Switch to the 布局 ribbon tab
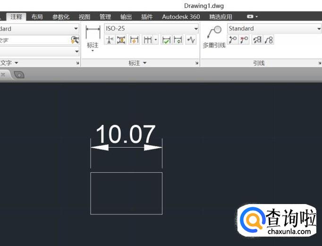This screenshot has width=322, height=246. coord(37,17)
